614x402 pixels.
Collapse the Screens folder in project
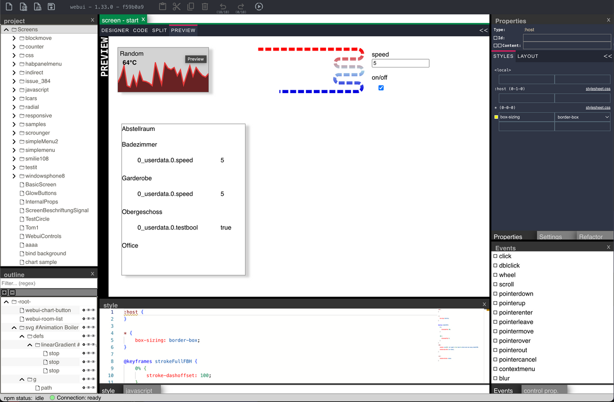(x=6, y=30)
